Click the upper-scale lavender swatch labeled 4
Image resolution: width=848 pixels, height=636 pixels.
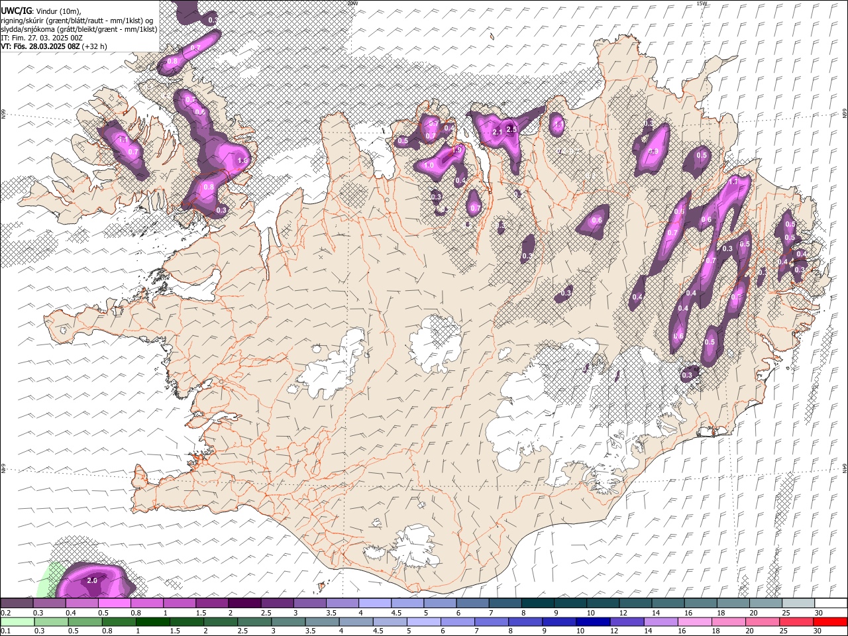coord(375,603)
